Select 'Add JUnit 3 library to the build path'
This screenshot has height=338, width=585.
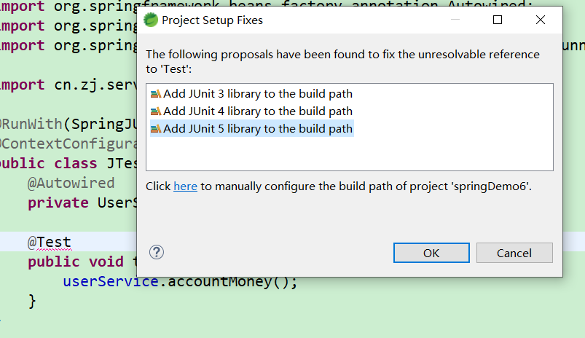257,94
